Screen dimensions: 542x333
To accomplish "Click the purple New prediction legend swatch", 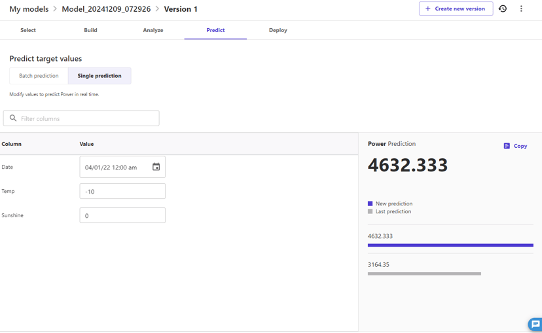I will [370, 203].
